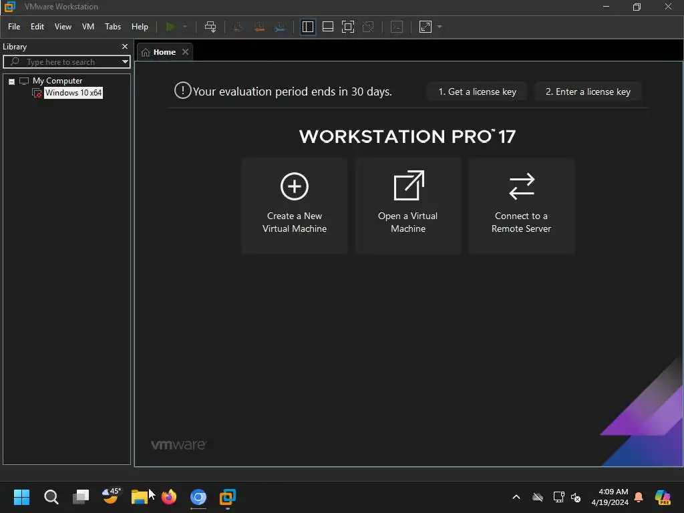
Task: Close the Home tab
Action: 186,52
